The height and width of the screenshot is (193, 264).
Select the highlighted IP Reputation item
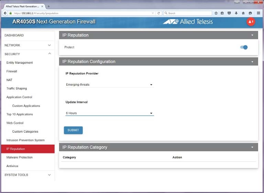tap(28, 149)
